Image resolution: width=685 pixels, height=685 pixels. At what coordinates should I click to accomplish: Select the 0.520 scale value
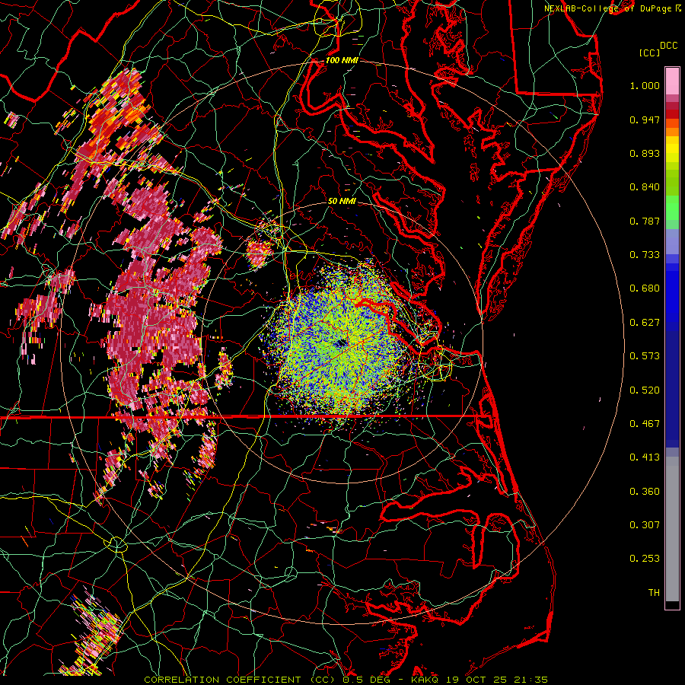coord(645,390)
